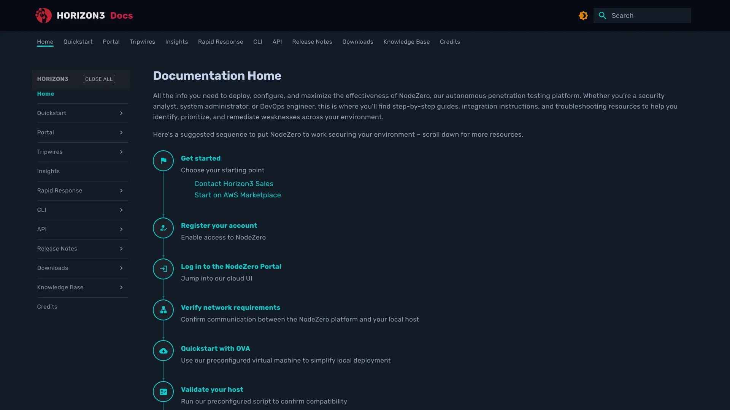The width and height of the screenshot is (730, 410).
Task: Open the Get started heading link
Action: click(201, 158)
